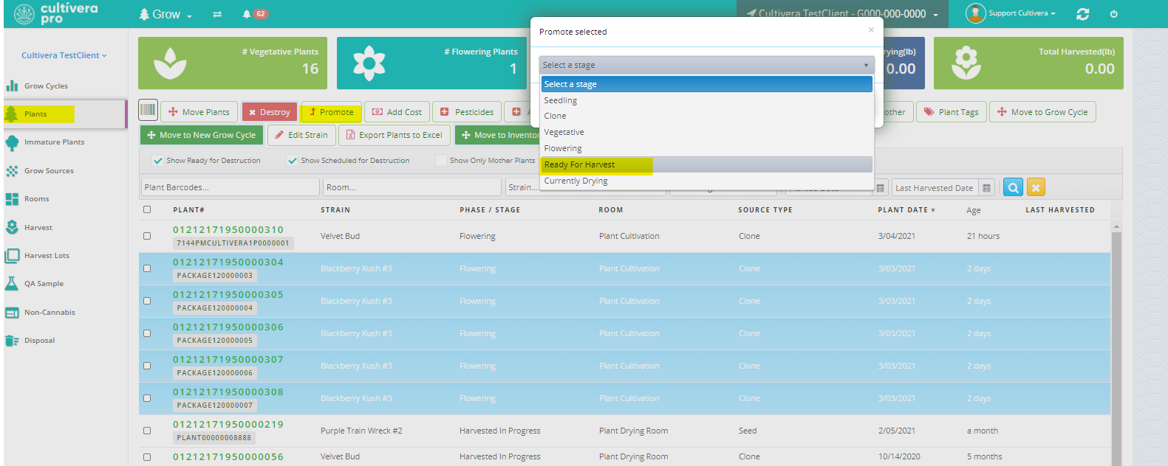
Task: Click the barcode scanner icon button
Action: 148,111
